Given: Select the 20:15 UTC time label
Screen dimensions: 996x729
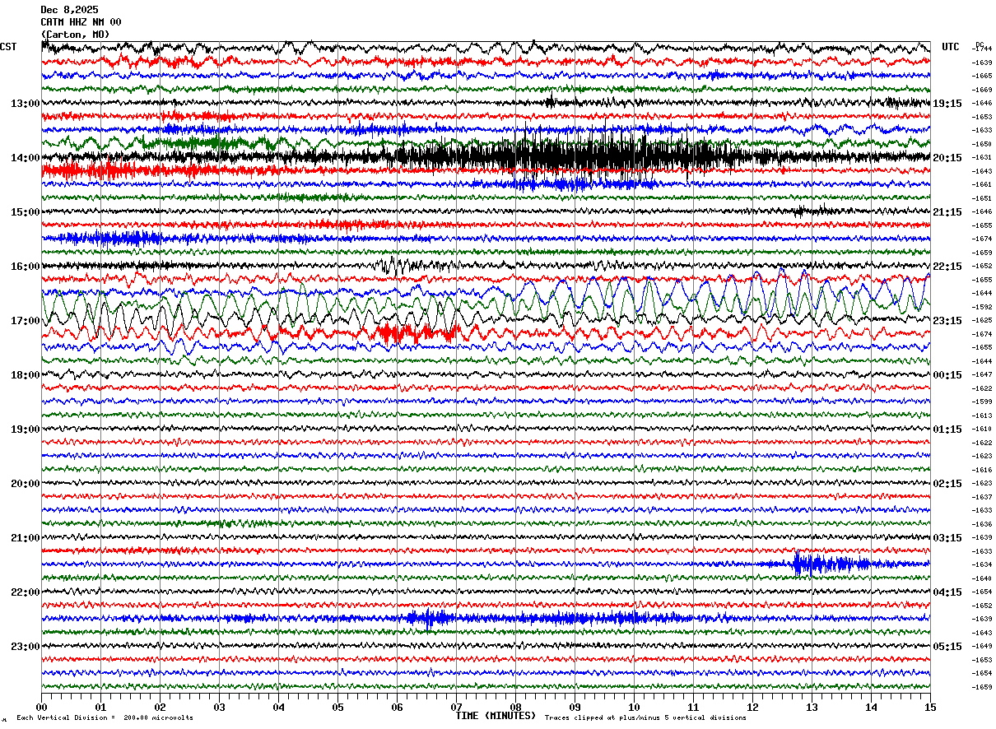Looking at the screenshot, I should 947,158.
